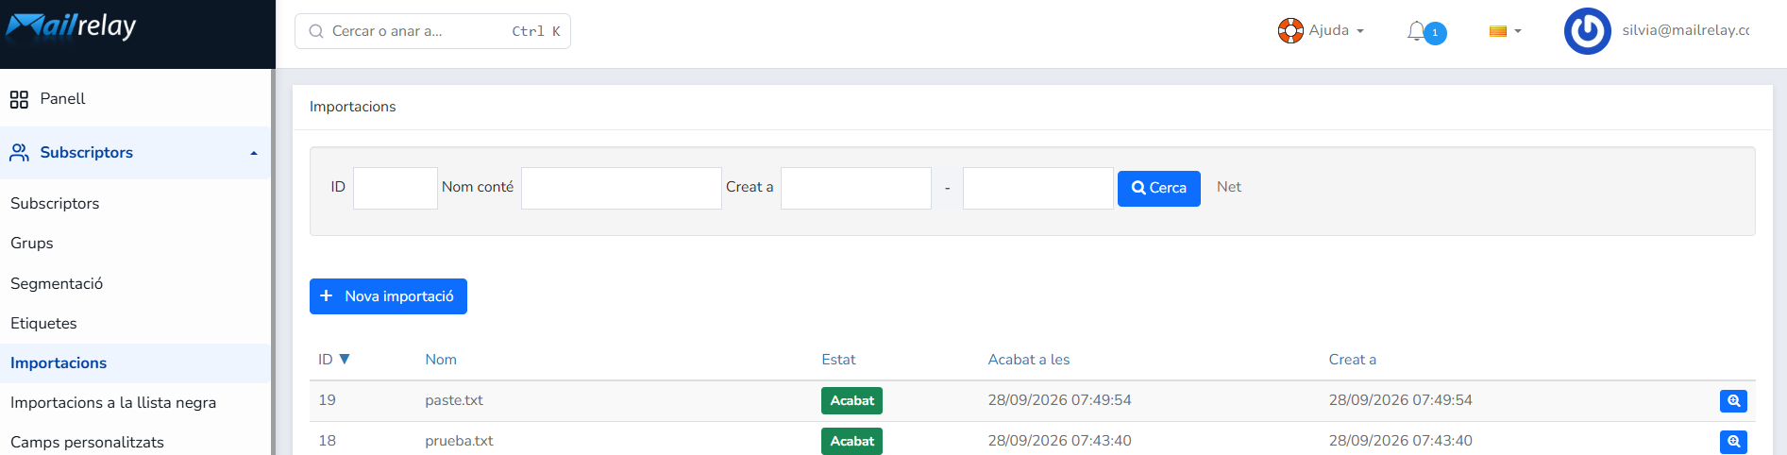View details of prueba.txt import
1787x455 pixels.
[x=1733, y=442]
